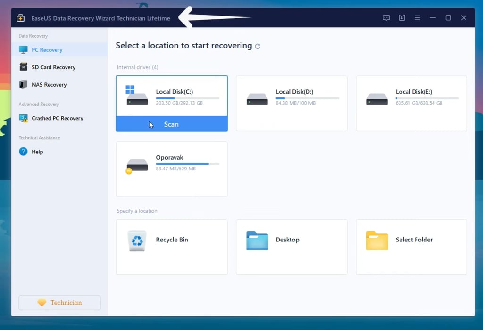The width and height of the screenshot is (483, 330).
Task: Click the "Specify a location" heading
Action: tap(137, 211)
